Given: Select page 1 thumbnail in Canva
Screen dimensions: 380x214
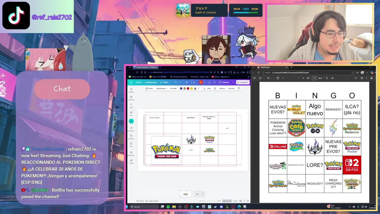Looking at the screenshot, I should [x=186, y=194].
